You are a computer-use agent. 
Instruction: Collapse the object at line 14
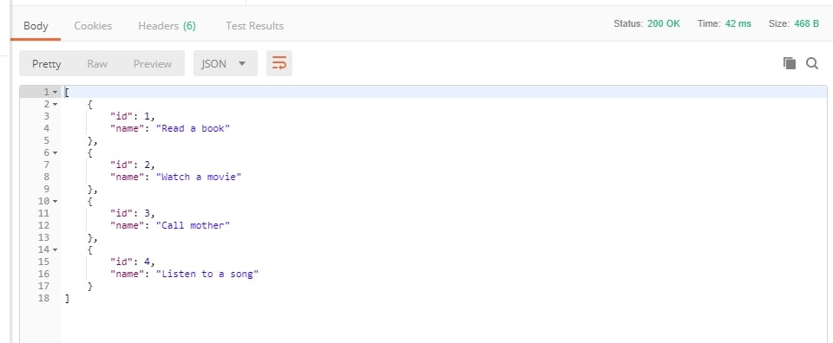[x=56, y=249]
